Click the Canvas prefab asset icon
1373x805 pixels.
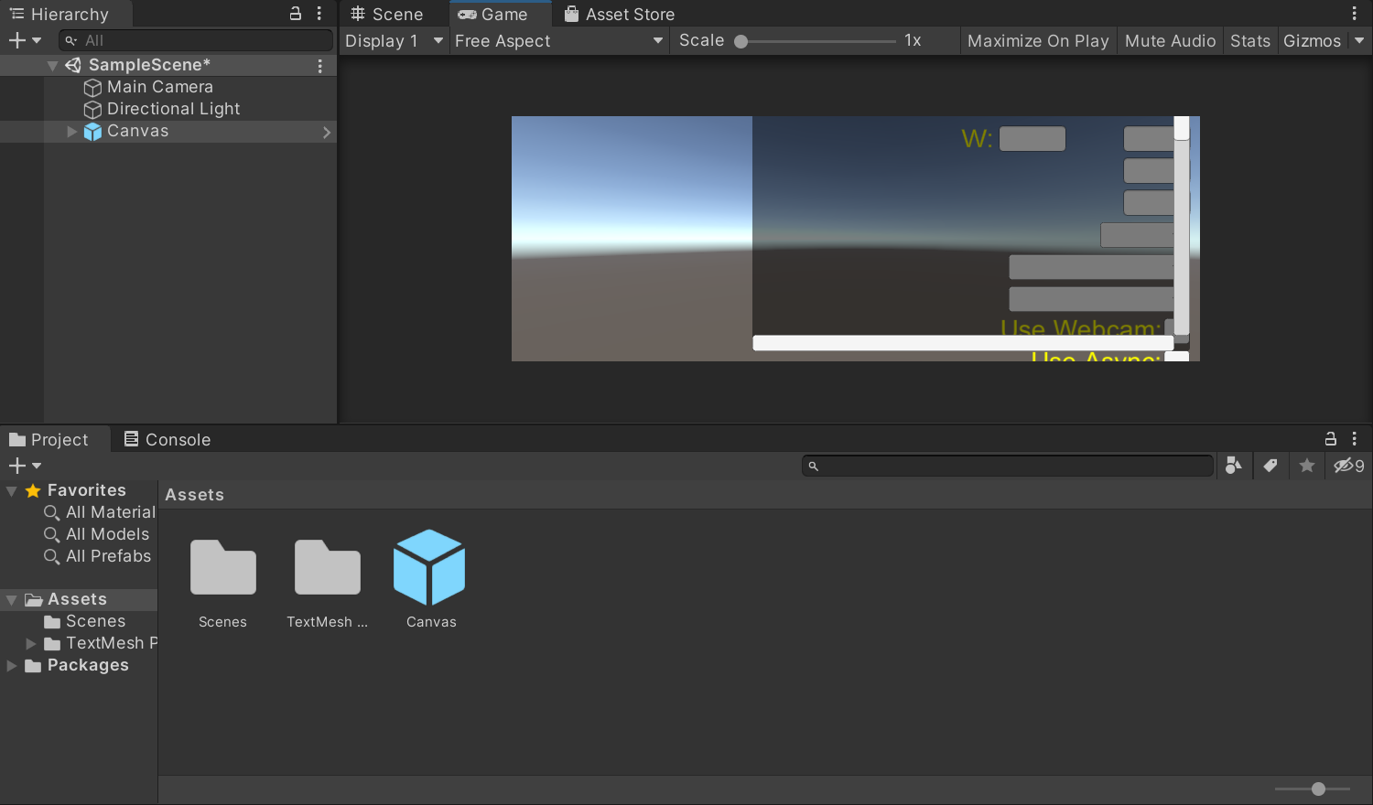[429, 567]
